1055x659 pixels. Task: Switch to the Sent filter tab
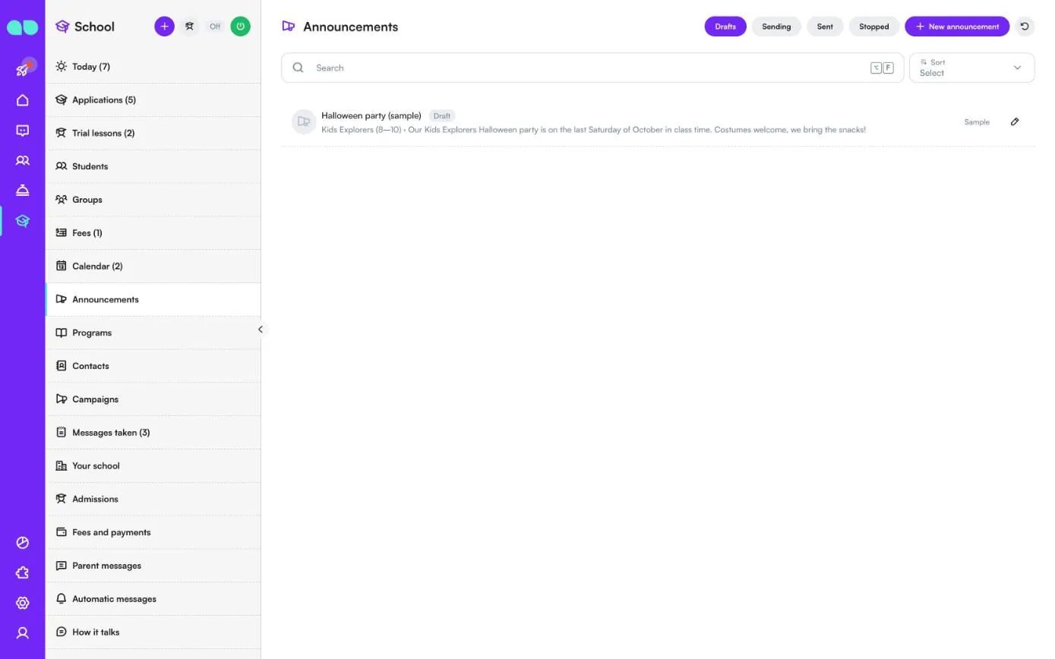tap(825, 27)
